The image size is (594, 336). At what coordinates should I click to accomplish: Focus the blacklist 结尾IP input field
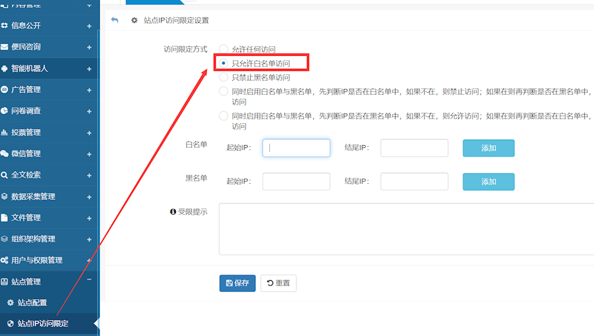tap(415, 181)
